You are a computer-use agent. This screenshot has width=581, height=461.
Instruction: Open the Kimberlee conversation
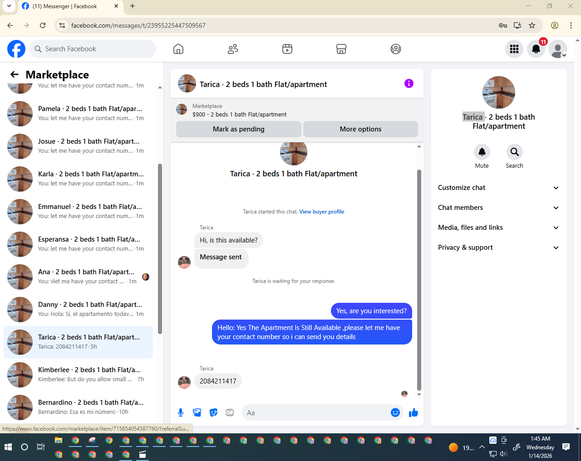click(78, 374)
